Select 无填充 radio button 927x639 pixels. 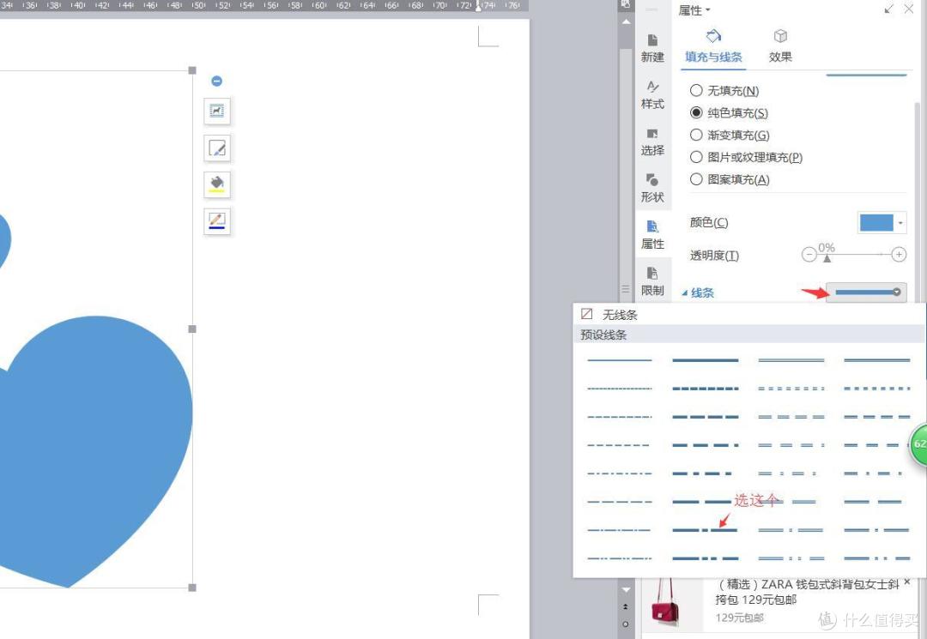(696, 90)
